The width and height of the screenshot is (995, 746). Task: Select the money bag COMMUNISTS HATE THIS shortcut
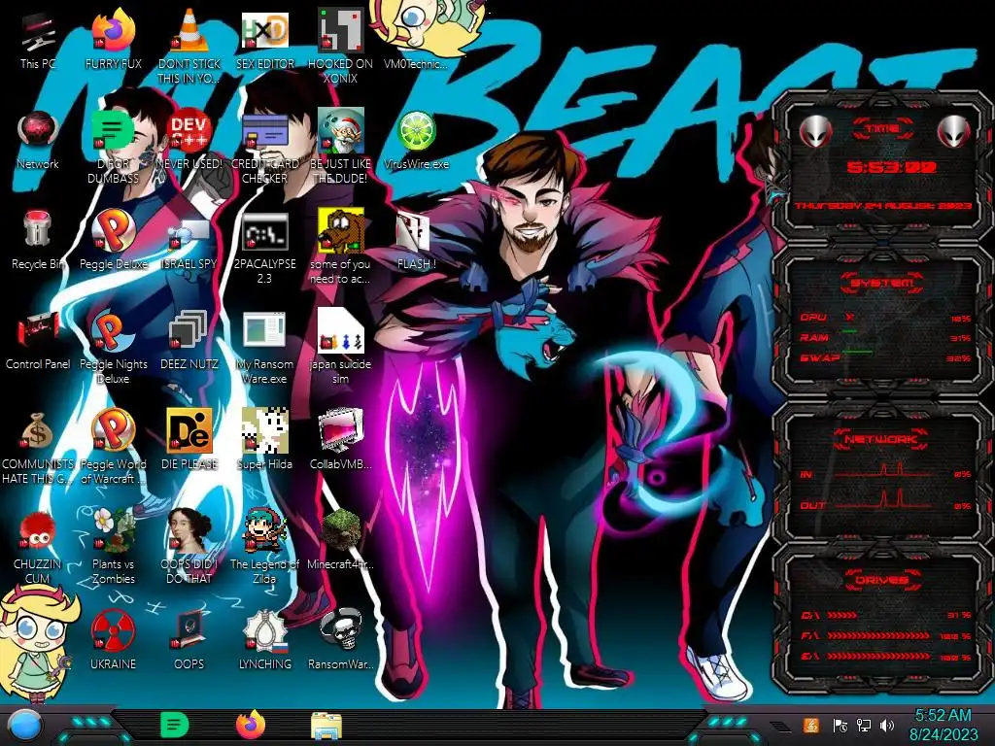(x=38, y=447)
